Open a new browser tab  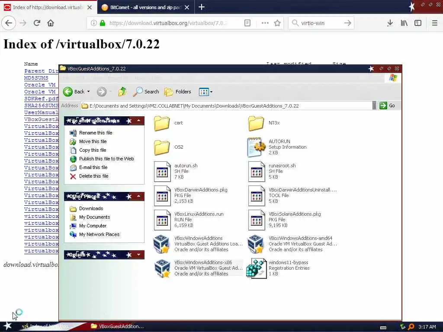tap(202, 7)
